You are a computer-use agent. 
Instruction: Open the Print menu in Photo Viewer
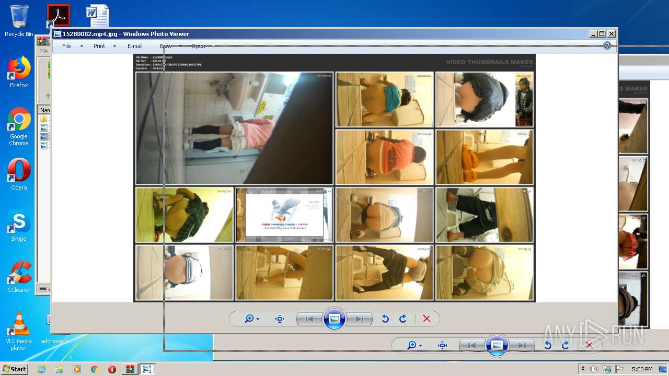click(99, 46)
